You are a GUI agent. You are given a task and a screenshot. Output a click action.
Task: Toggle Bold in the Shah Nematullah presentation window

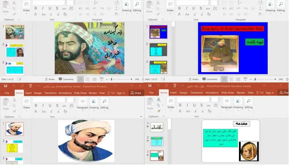coord(179,8)
